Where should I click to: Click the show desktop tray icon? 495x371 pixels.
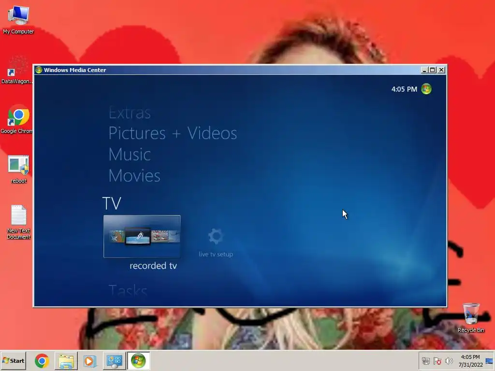coord(490,361)
